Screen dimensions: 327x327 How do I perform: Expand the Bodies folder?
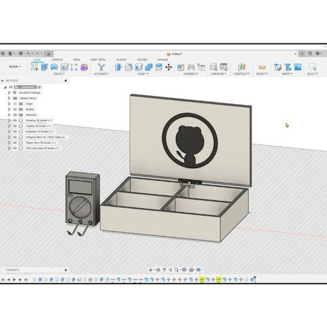tap(9, 109)
